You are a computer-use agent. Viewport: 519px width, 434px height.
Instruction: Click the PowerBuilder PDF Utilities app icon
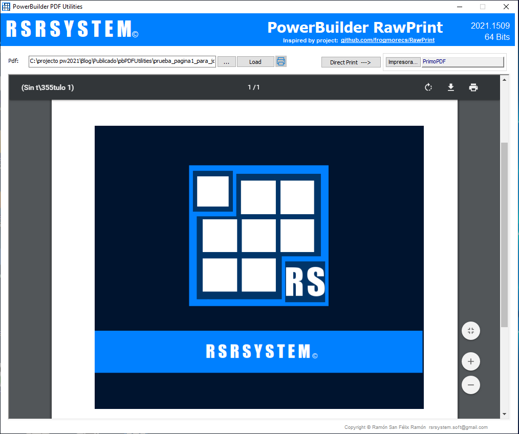tap(6, 6)
